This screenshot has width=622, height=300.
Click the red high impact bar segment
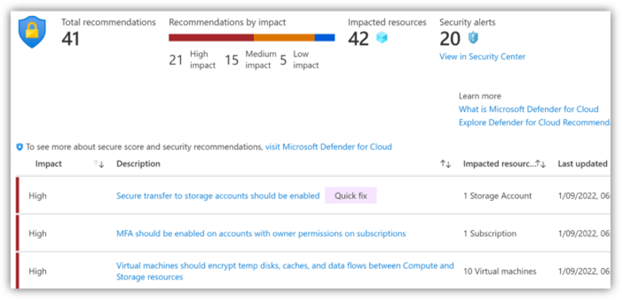point(211,38)
